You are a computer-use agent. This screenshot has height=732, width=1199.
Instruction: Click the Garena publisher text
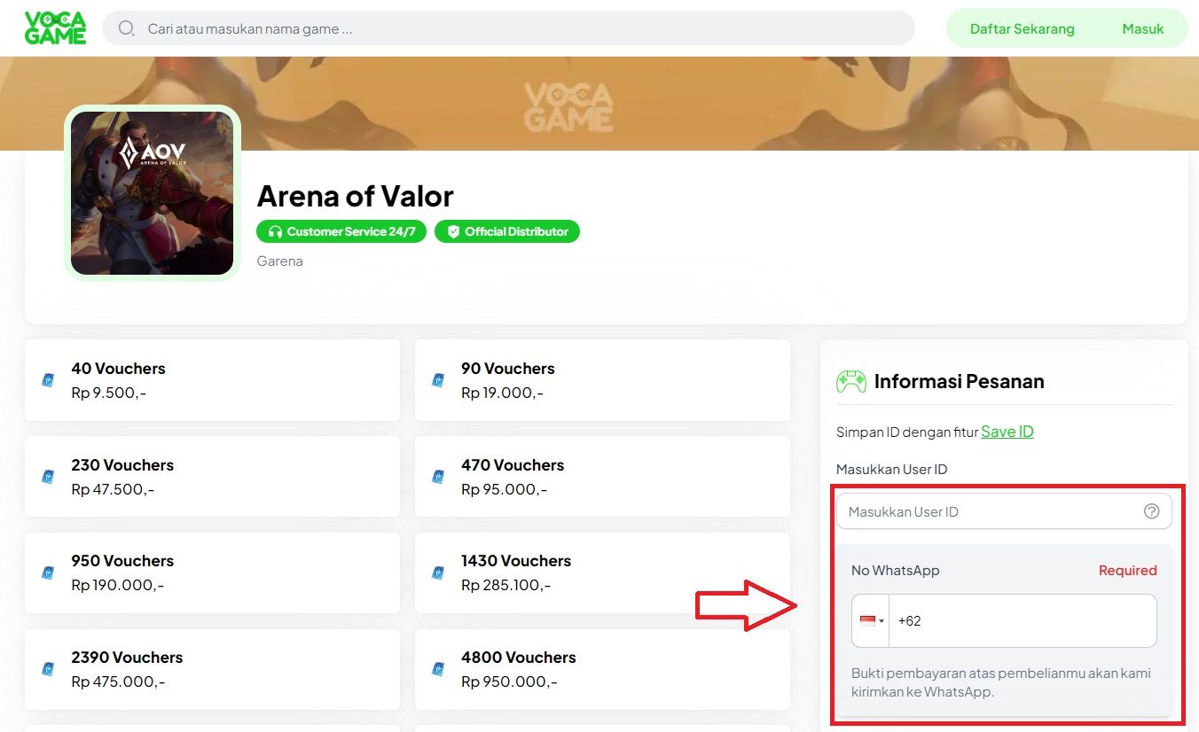click(x=279, y=261)
